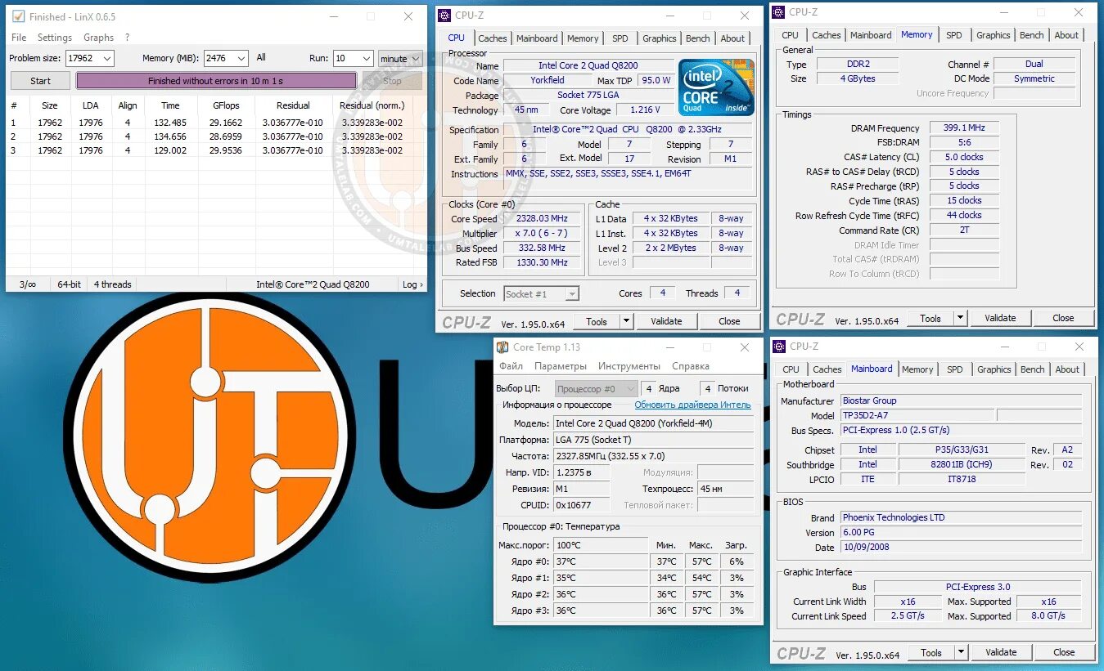The image size is (1104, 671).
Task: Open the Settings menu in LinX
Action: coord(55,38)
